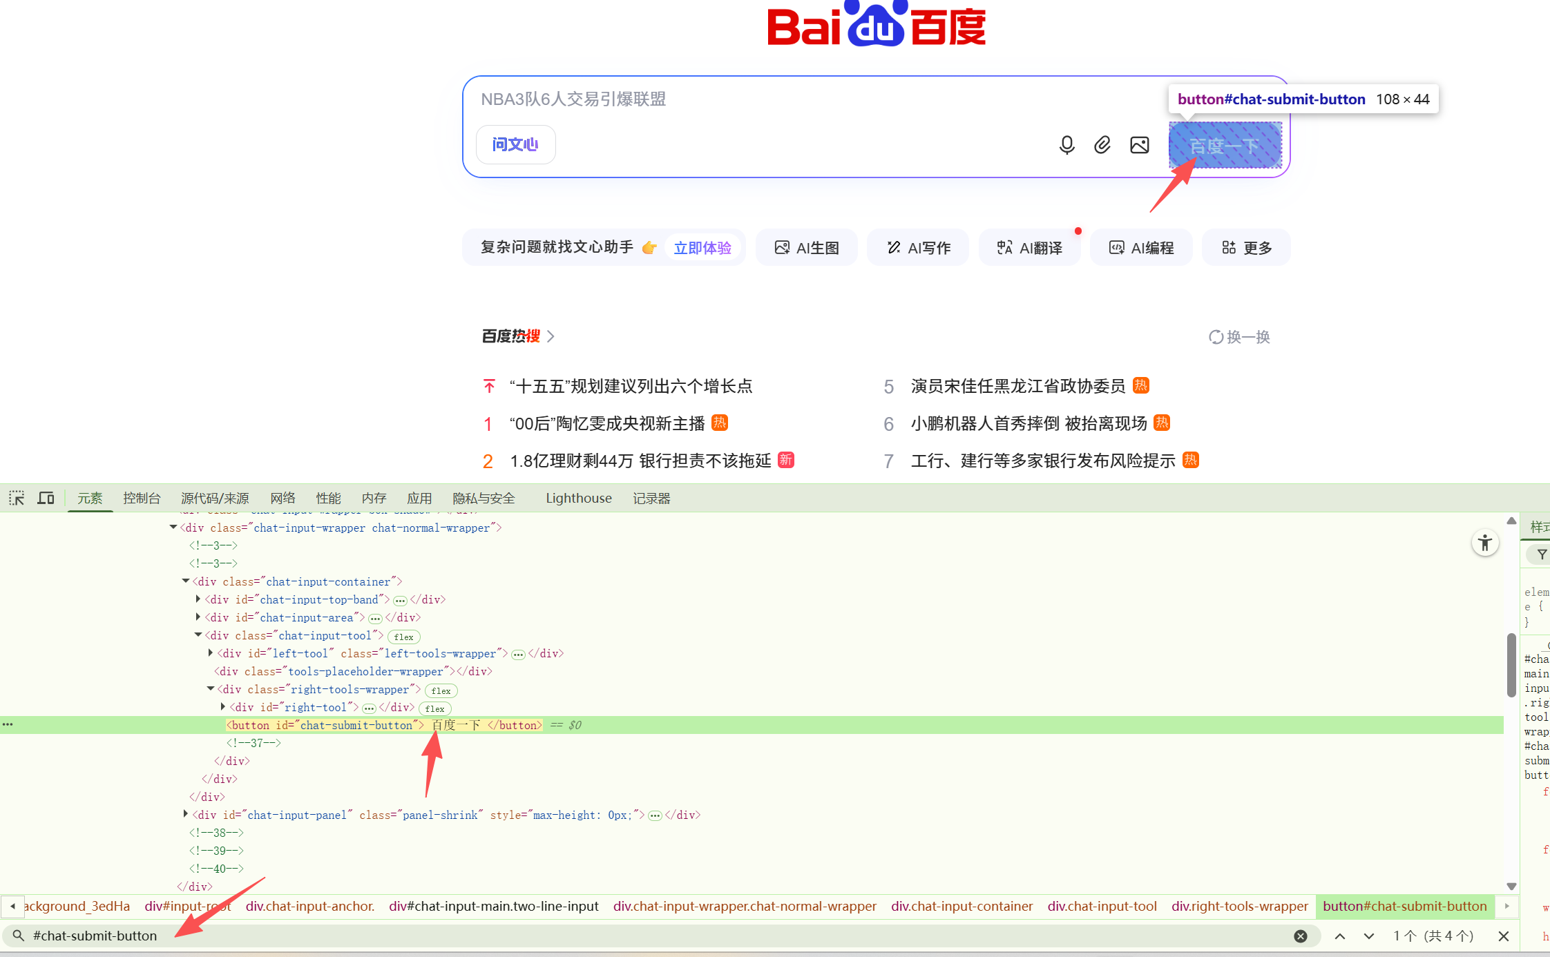
Task: Click the 百度一下 search button
Action: click(1225, 145)
